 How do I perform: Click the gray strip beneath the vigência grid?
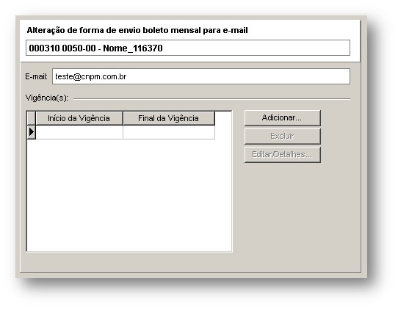(x=129, y=262)
